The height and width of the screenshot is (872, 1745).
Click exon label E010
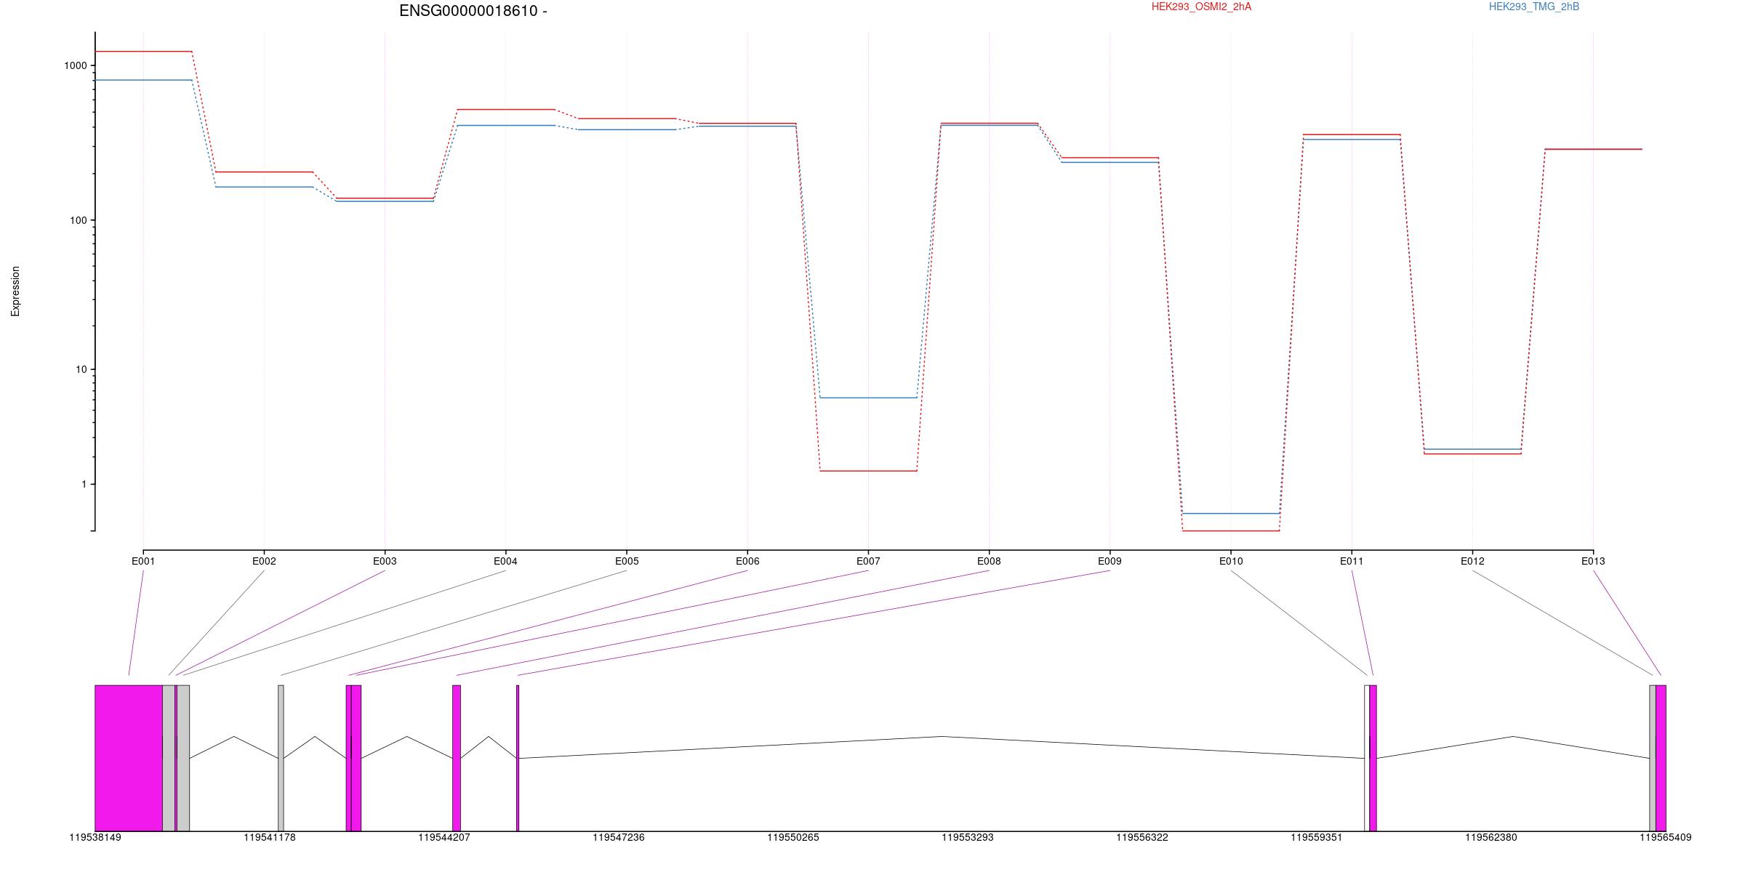1231,561
